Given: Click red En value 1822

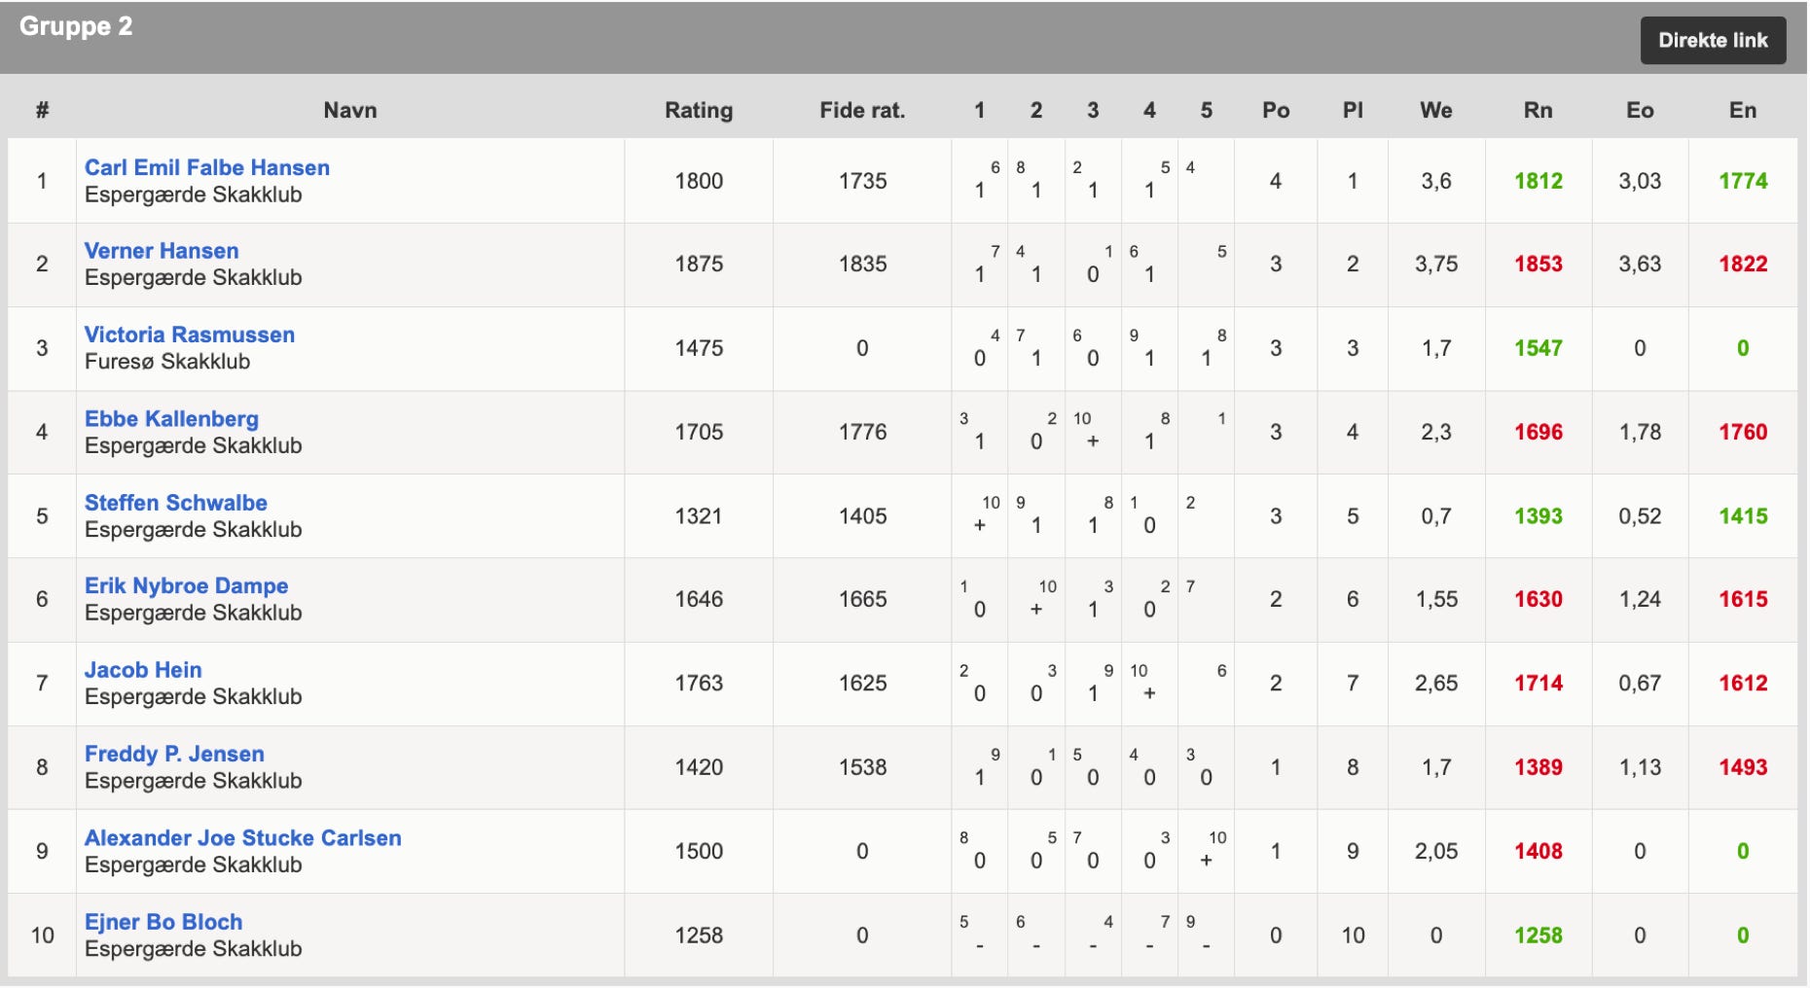Looking at the screenshot, I should pyautogui.click(x=1742, y=265).
